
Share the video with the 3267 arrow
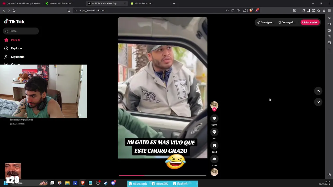click(214, 159)
